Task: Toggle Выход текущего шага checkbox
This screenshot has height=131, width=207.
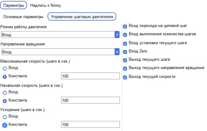Action: (125, 60)
